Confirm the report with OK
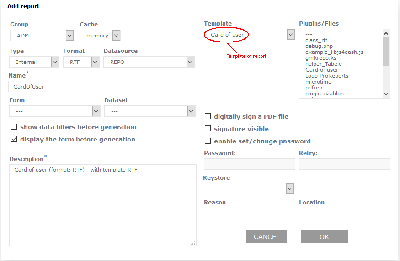The image size is (400, 261). (x=324, y=236)
